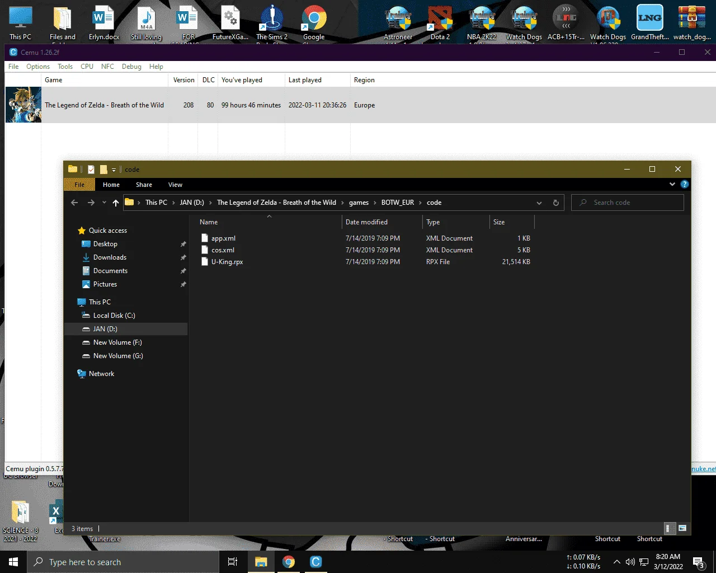
Task: Switch to Explorer Share tab
Action: click(x=144, y=185)
